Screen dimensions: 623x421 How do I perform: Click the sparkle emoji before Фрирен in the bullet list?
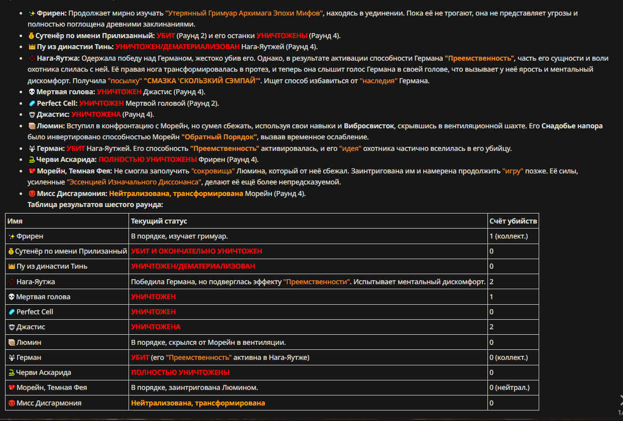click(32, 14)
